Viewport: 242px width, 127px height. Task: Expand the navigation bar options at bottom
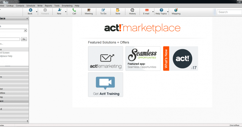[27, 121]
